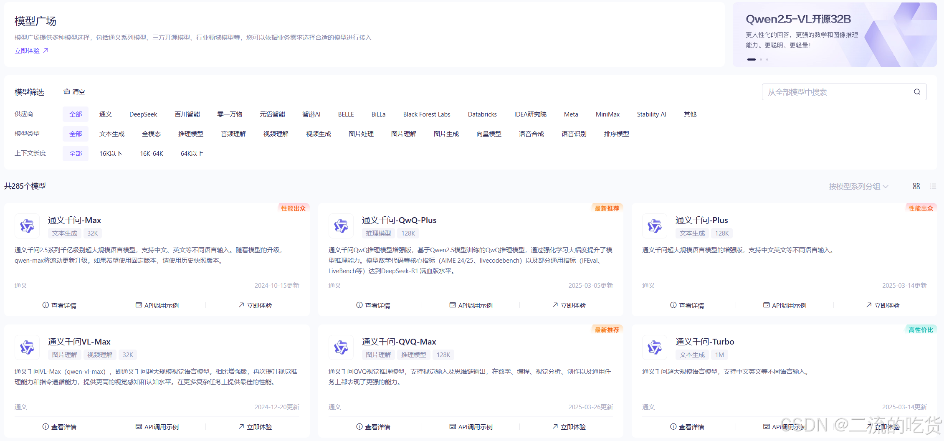The height and width of the screenshot is (441, 944).
Task: Select 全部 in 模型类型 filter row
Action: [76, 134]
